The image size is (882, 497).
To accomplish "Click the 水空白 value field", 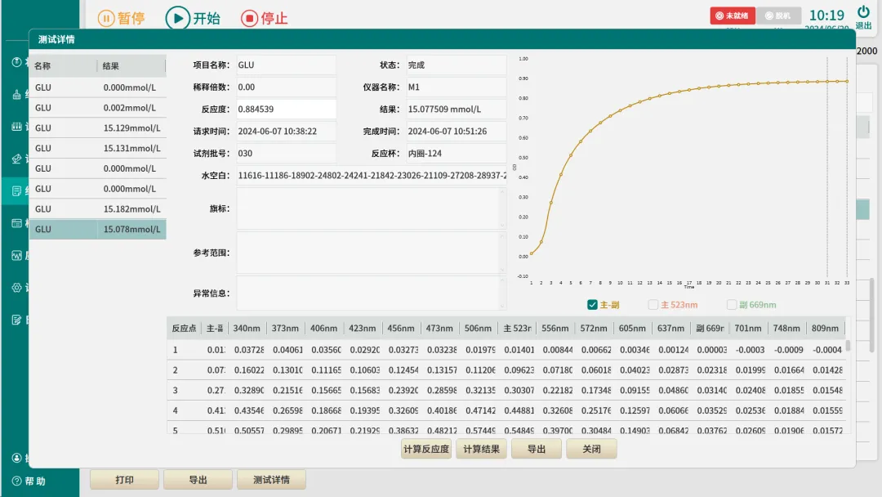I will click(x=372, y=176).
